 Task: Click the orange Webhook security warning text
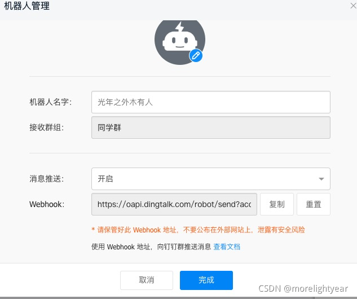click(x=198, y=230)
